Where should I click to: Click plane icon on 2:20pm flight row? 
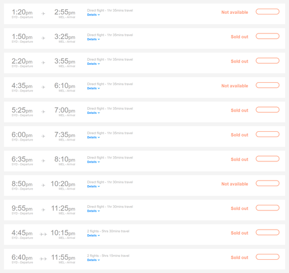point(43,62)
